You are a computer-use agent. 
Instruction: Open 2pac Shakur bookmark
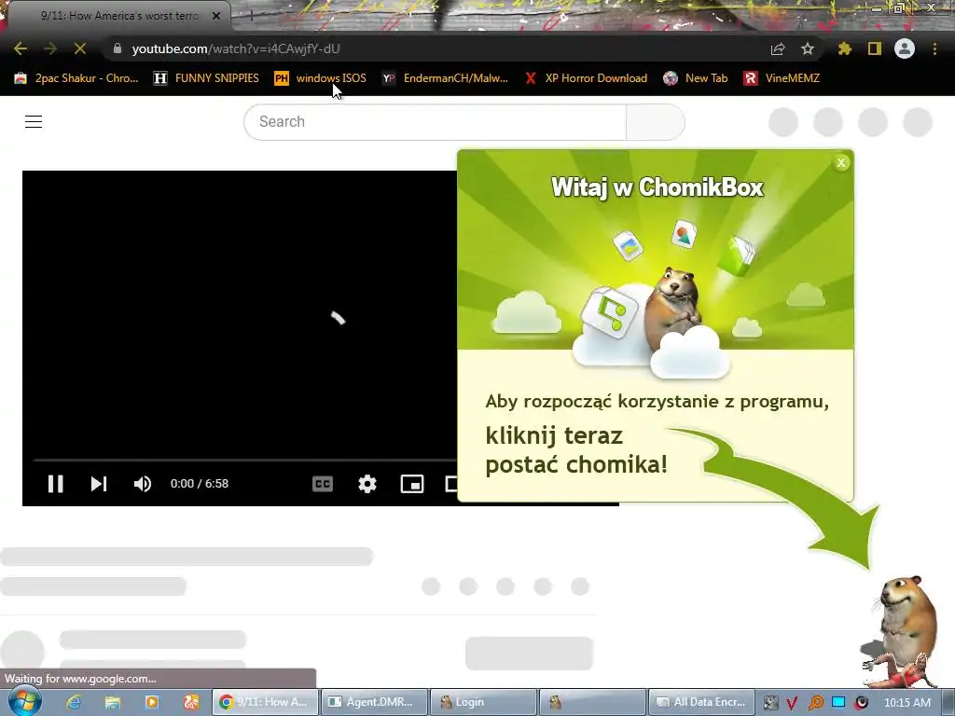tap(76, 78)
